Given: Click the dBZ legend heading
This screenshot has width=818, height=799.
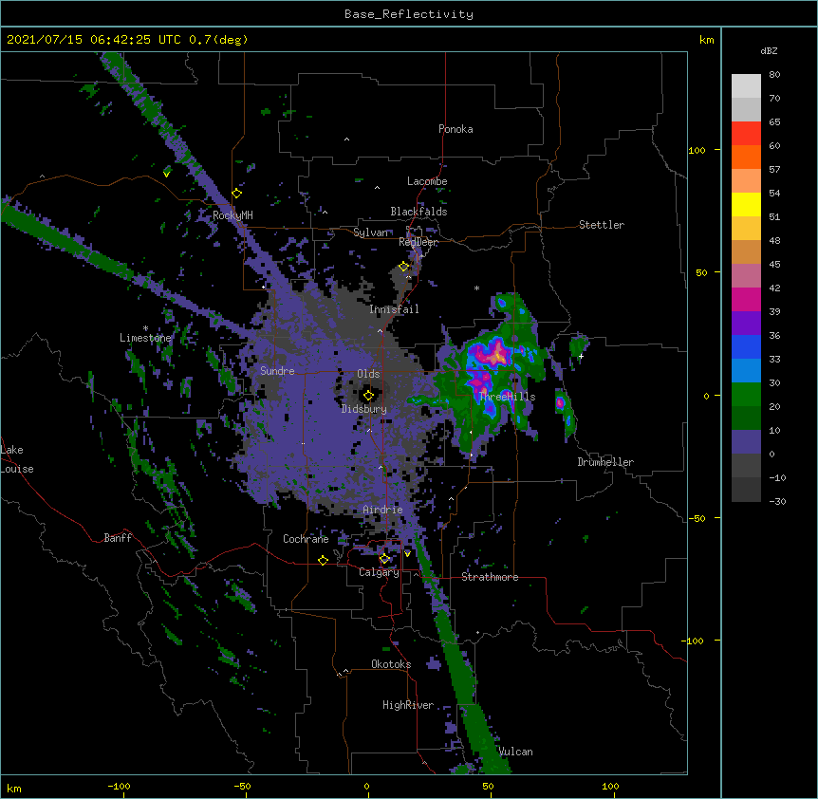Looking at the screenshot, I should 769,50.
